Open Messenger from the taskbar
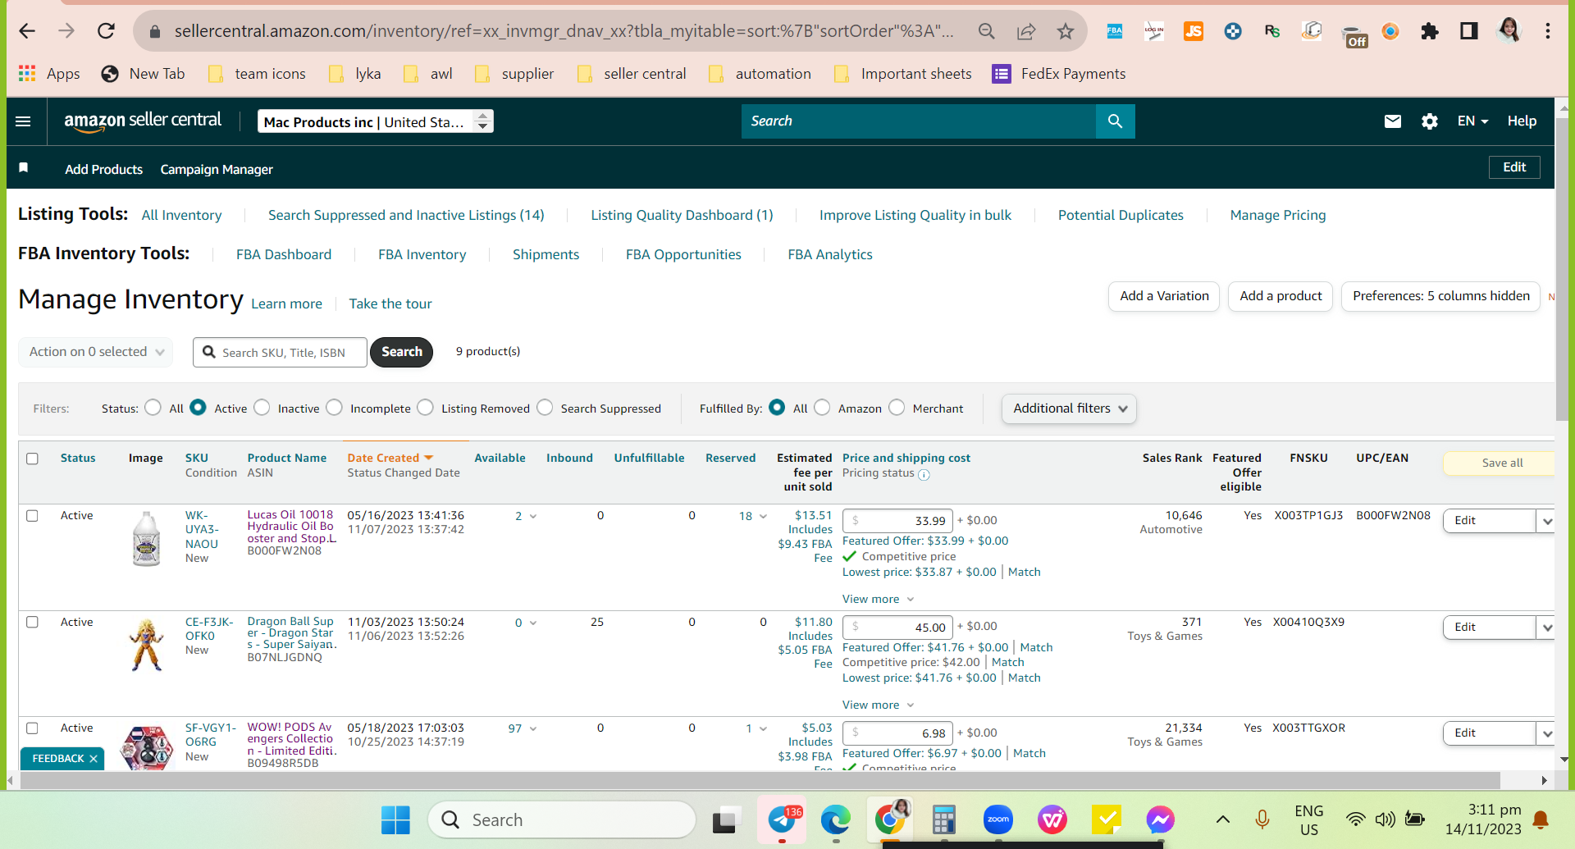 click(1161, 819)
